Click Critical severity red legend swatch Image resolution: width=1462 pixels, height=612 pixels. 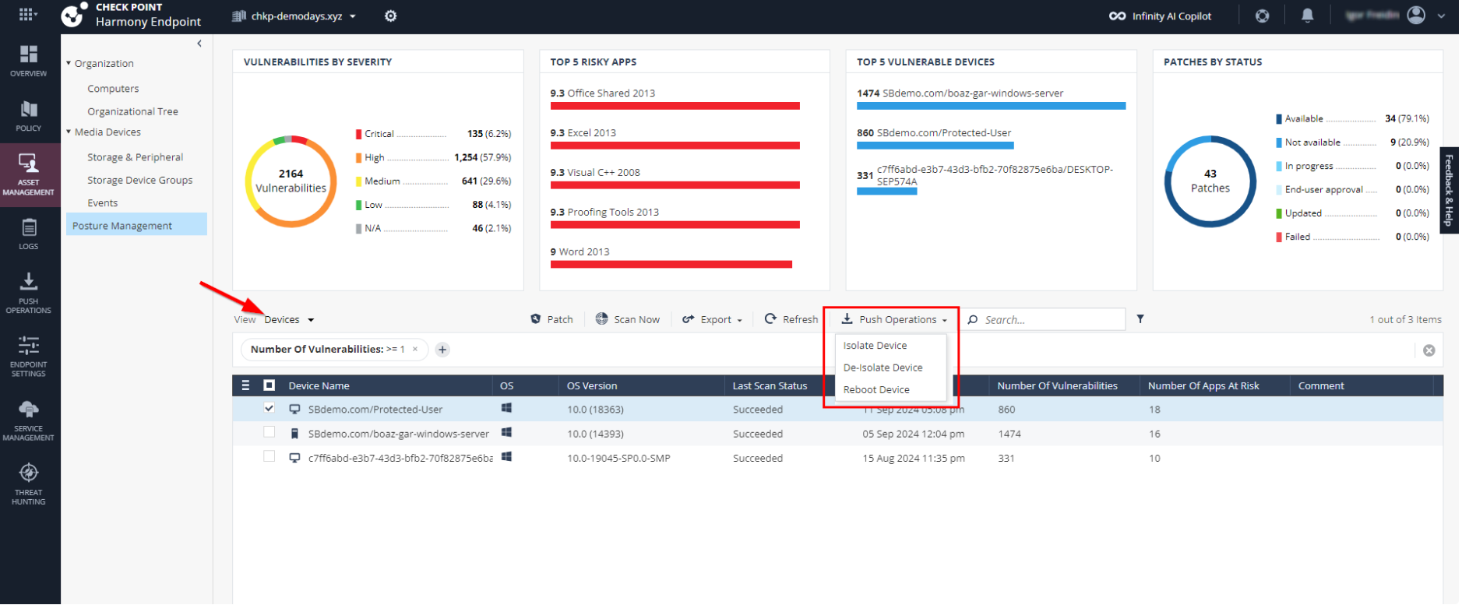(358, 134)
